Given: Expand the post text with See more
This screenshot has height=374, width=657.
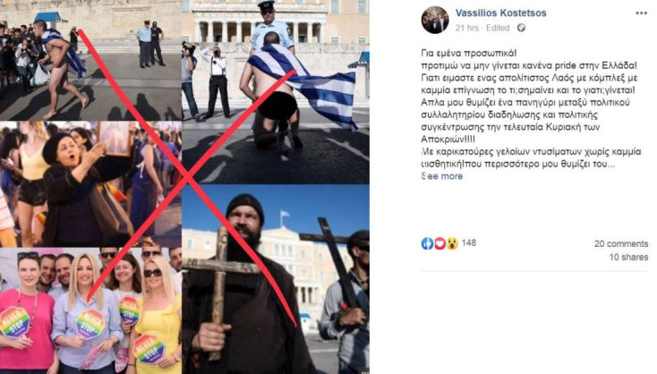Looking at the screenshot, I should [442, 176].
